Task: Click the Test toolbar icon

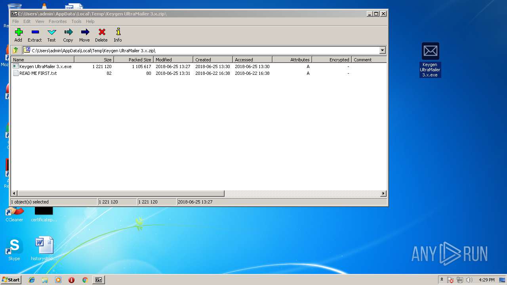Action: [x=51, y=35]
